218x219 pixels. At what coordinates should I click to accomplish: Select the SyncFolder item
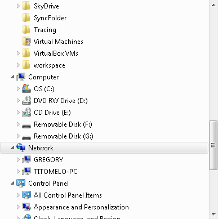(50, 18)
